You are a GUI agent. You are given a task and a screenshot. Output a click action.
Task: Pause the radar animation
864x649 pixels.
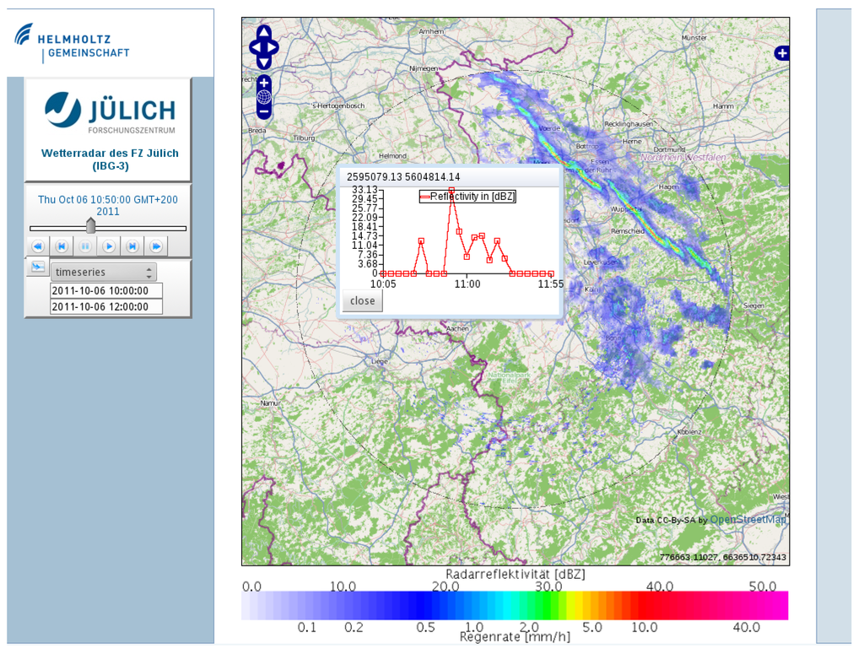pos(85,246)
